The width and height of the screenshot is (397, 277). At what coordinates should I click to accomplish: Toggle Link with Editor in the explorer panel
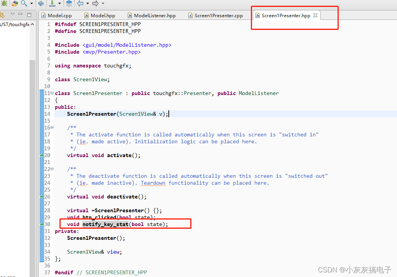click(3, 14)
